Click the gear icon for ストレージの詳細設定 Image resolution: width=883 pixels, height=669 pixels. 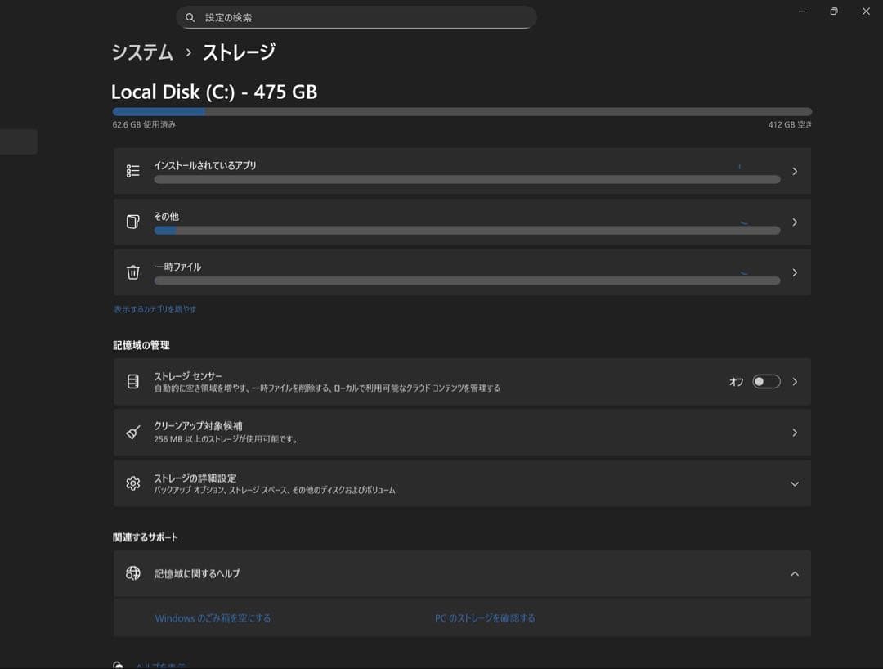point(133,483)
